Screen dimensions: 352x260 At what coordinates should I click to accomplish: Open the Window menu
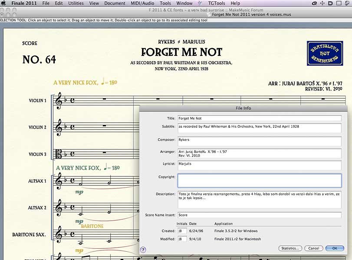coord(184,3)
